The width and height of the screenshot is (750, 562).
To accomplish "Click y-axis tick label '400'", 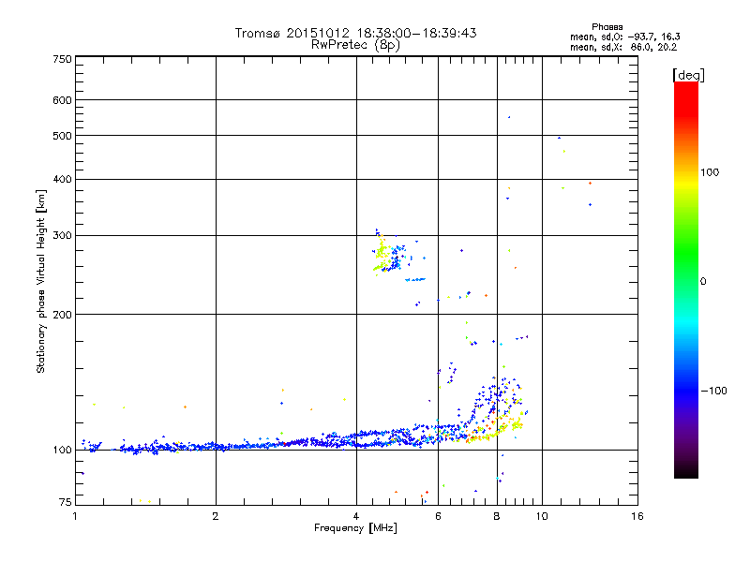I will pyautogui.click(x=62, y=179).
